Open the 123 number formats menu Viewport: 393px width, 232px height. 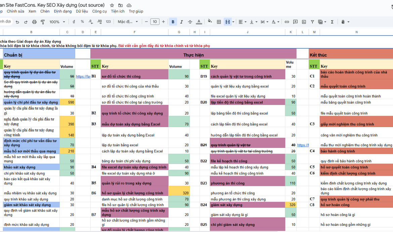(108, 22)
